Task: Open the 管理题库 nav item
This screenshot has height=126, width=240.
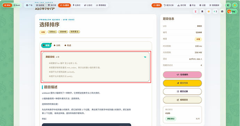Action: click(214, 5)
